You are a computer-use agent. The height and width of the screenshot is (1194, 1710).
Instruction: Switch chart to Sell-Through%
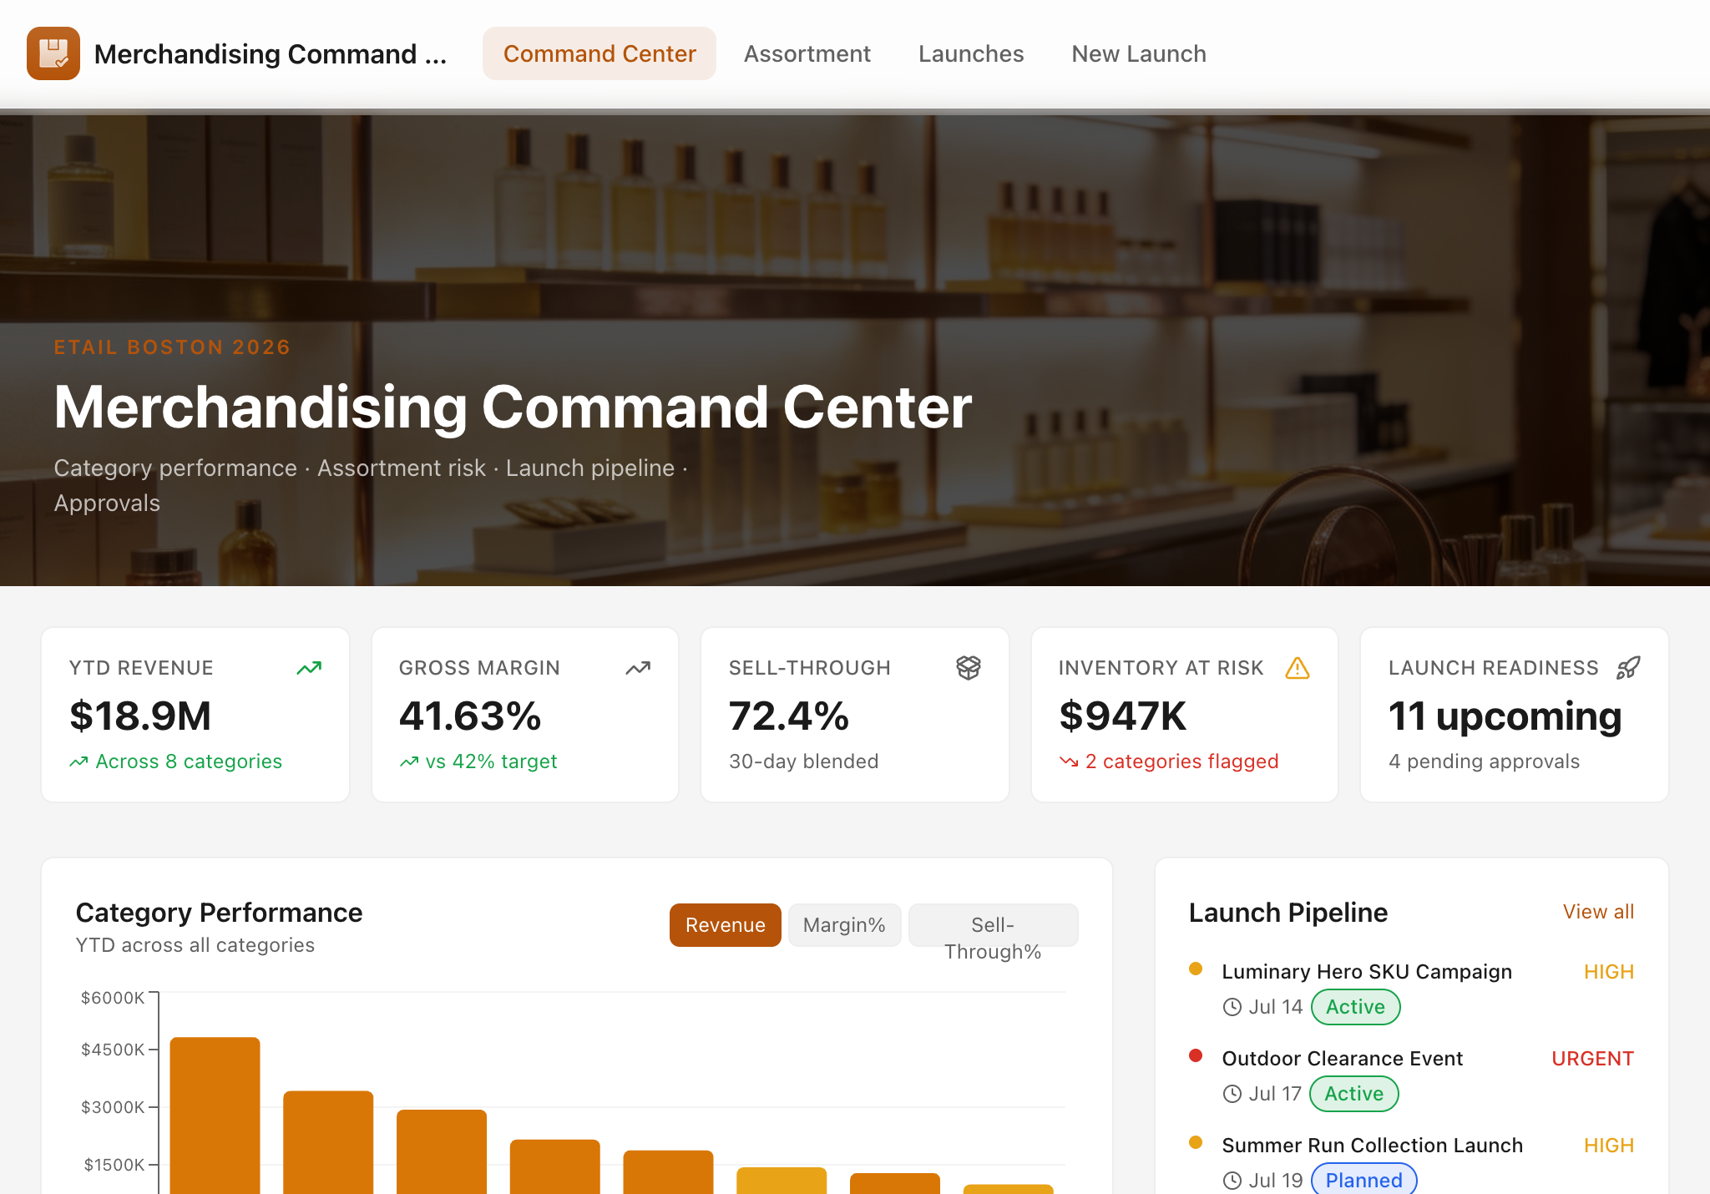click(993, 925)
